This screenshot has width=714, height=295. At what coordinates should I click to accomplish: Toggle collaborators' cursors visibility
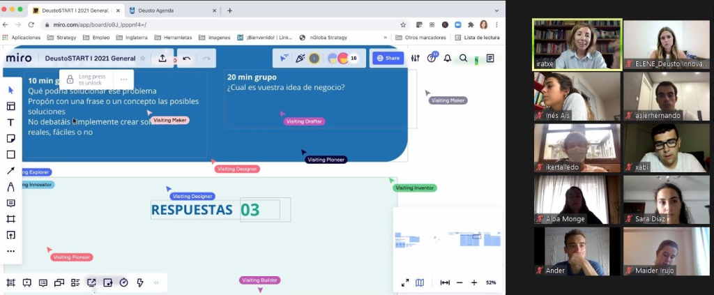click(x=284, y=59)
